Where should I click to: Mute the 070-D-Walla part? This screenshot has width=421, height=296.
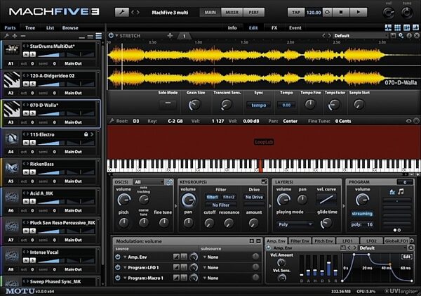[25, 113]
